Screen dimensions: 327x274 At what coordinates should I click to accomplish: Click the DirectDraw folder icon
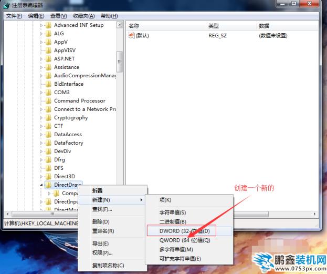48,185
